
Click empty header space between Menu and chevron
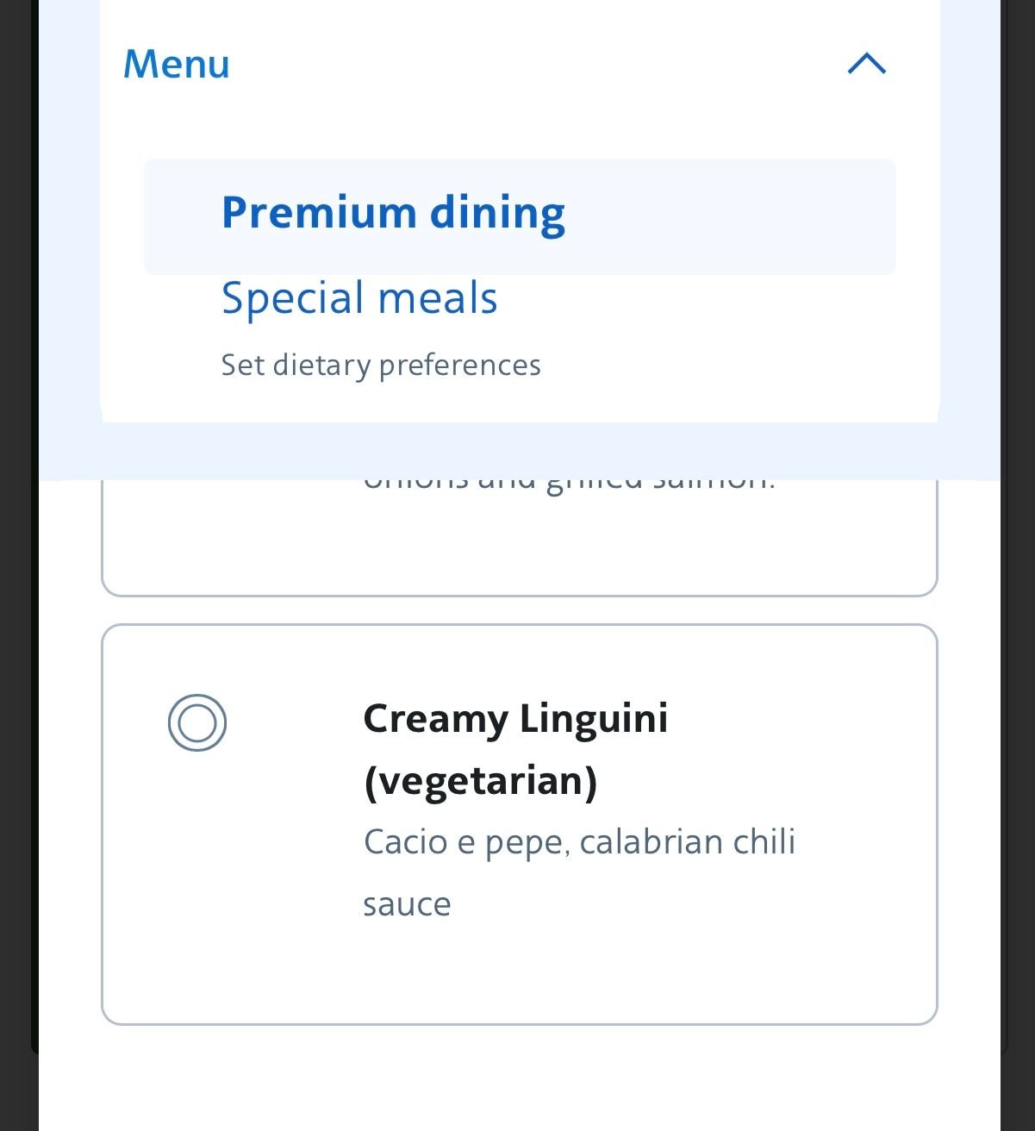coord(534,65)
